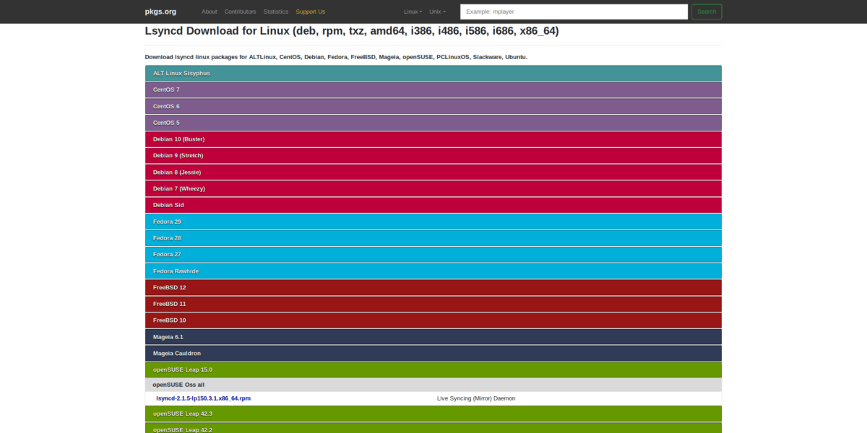Open the Statistics nav link
The width and height of the screenshot is (867, 433).
pyautogui.click(x=275, y=12)
